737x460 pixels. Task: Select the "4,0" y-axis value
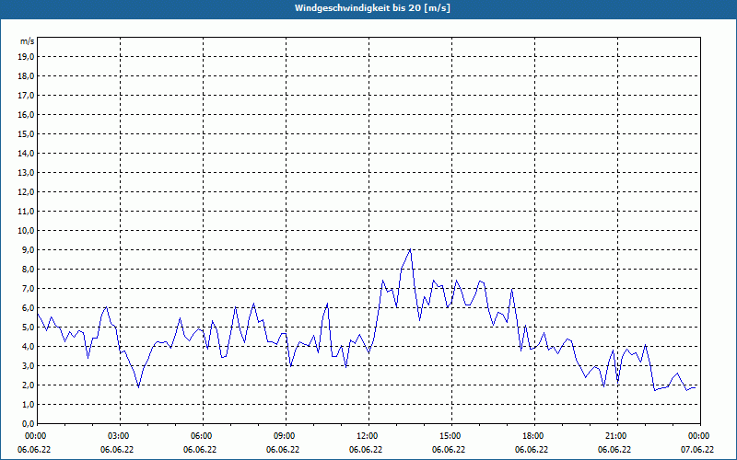coord(29,347)
